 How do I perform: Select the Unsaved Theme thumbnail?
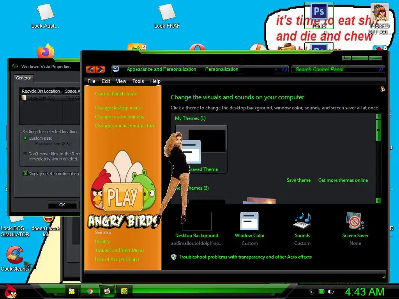(201, 149)
